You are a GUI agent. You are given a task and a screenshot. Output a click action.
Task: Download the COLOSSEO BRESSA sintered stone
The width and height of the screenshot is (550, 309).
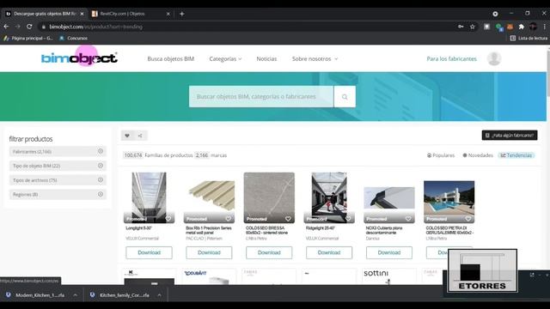coord(269,252)
